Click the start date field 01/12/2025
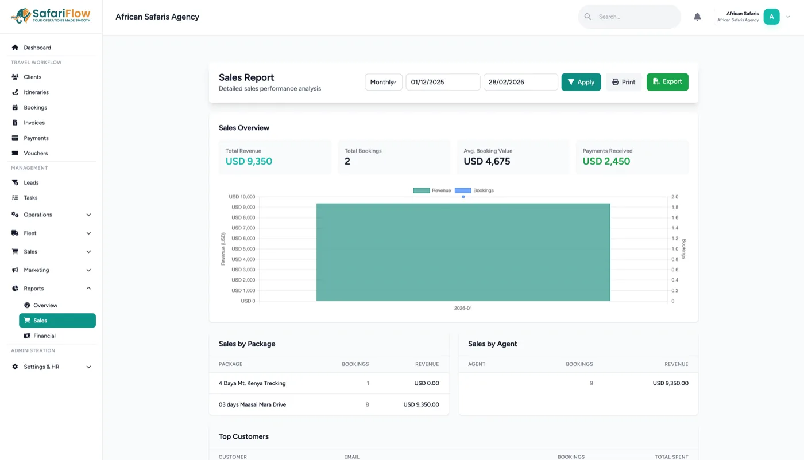The image size is (804, 460). tap(443, 82)
